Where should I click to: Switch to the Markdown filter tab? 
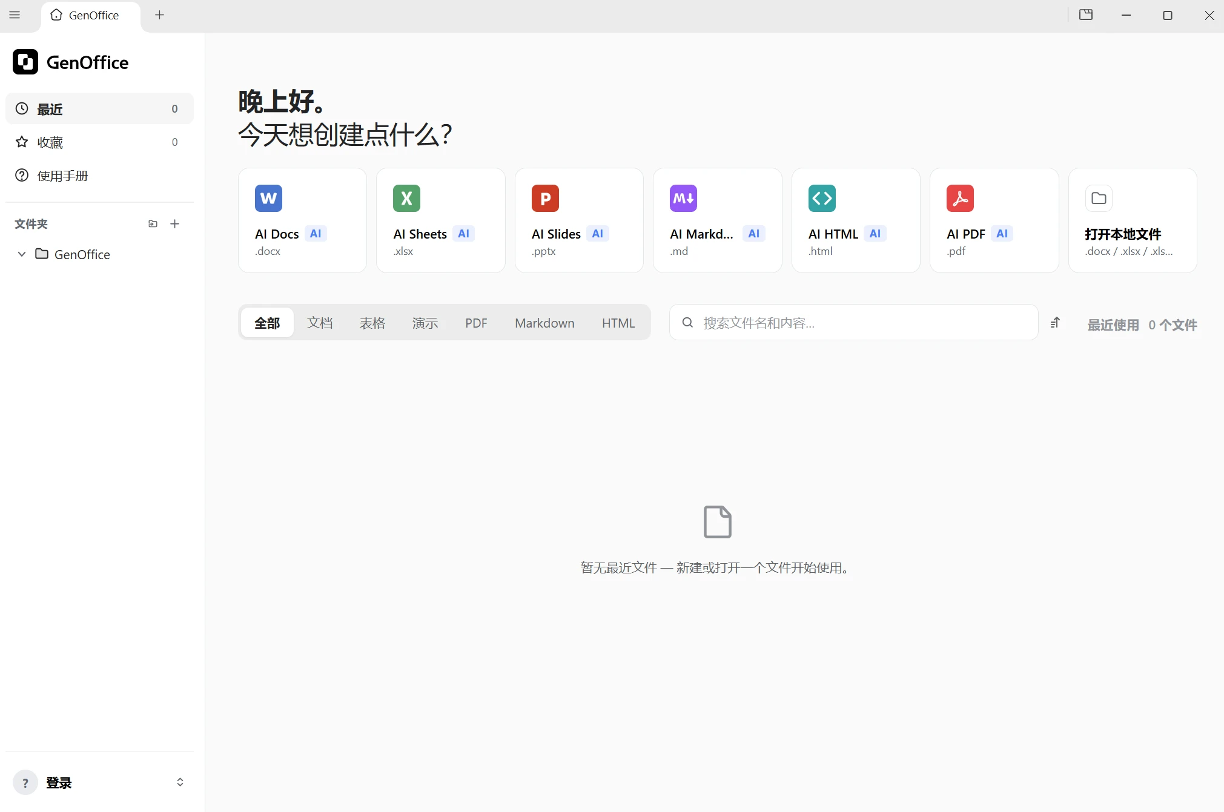pos(544,323)
